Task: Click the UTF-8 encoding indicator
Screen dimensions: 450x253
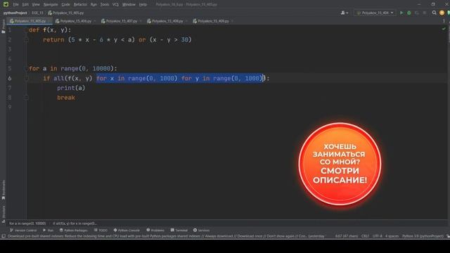Action: 377,236
